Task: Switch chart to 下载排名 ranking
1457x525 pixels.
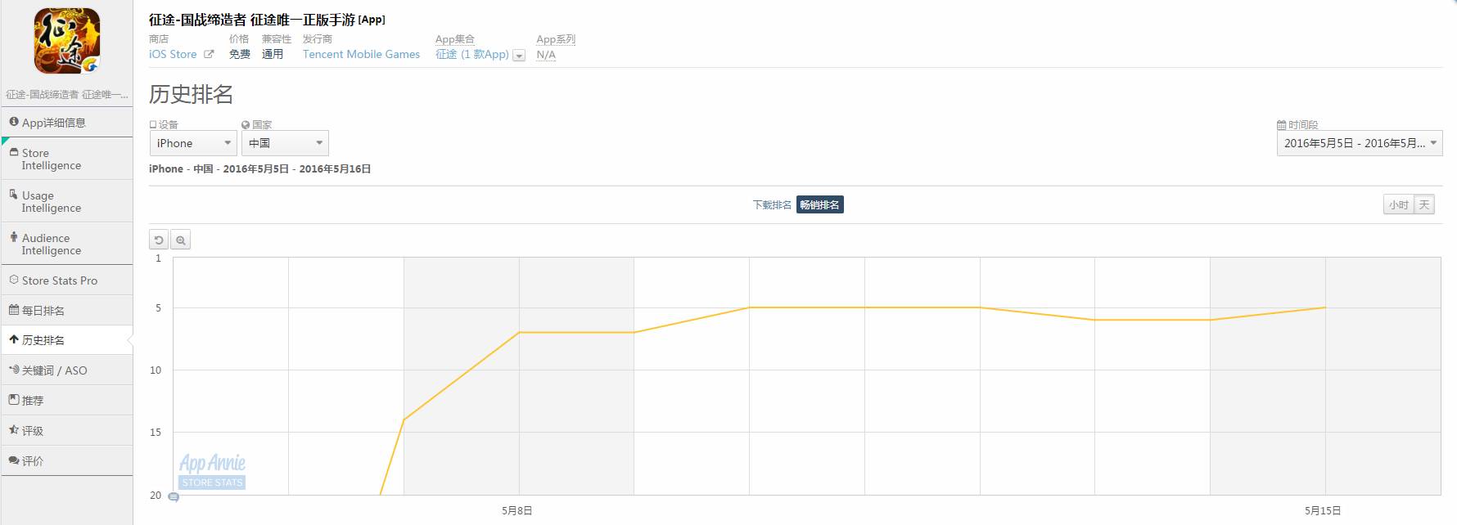Action: [772, 205]
